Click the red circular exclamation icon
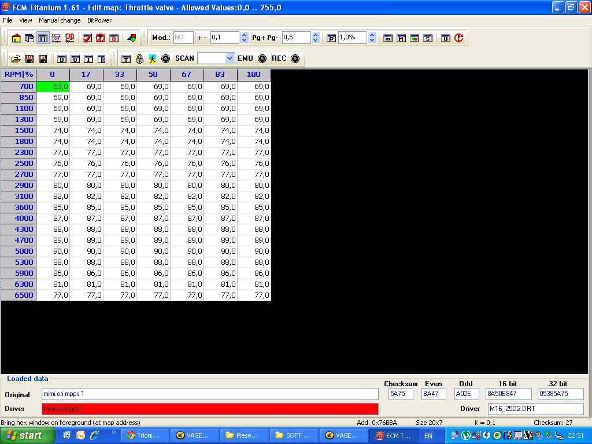The width and height of the screenshot is (592, 444). 458,38
